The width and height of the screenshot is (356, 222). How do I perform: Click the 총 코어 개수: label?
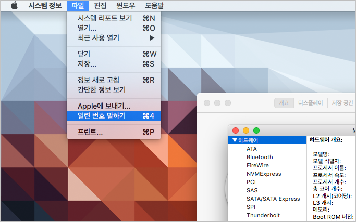coord(328,189)
